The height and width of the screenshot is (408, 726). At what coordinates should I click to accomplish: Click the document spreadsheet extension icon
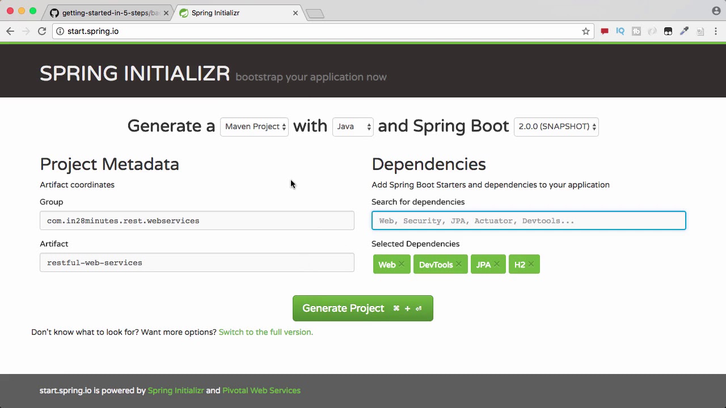[x=700, y=31]
